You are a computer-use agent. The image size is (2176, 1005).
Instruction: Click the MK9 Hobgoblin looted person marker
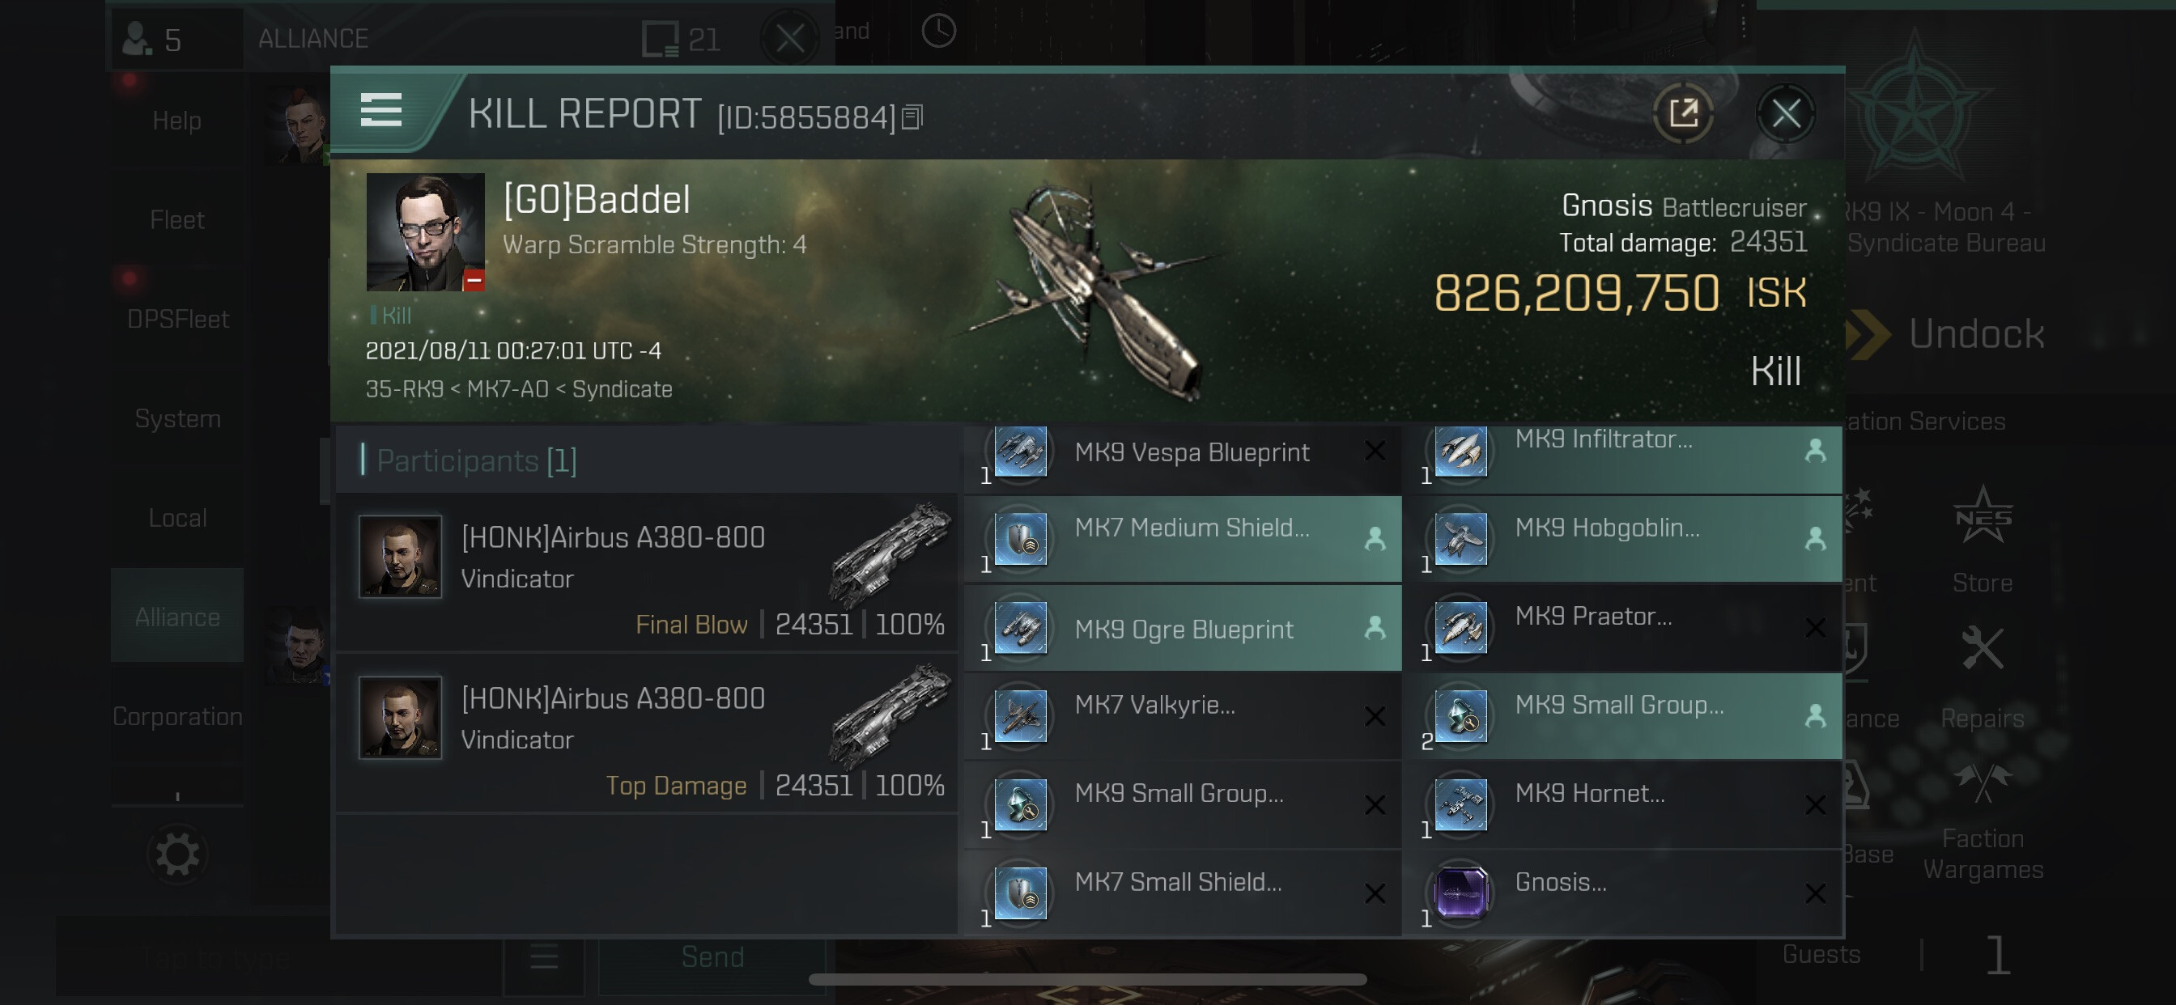pyautogui.click(x=1814, y=538)
